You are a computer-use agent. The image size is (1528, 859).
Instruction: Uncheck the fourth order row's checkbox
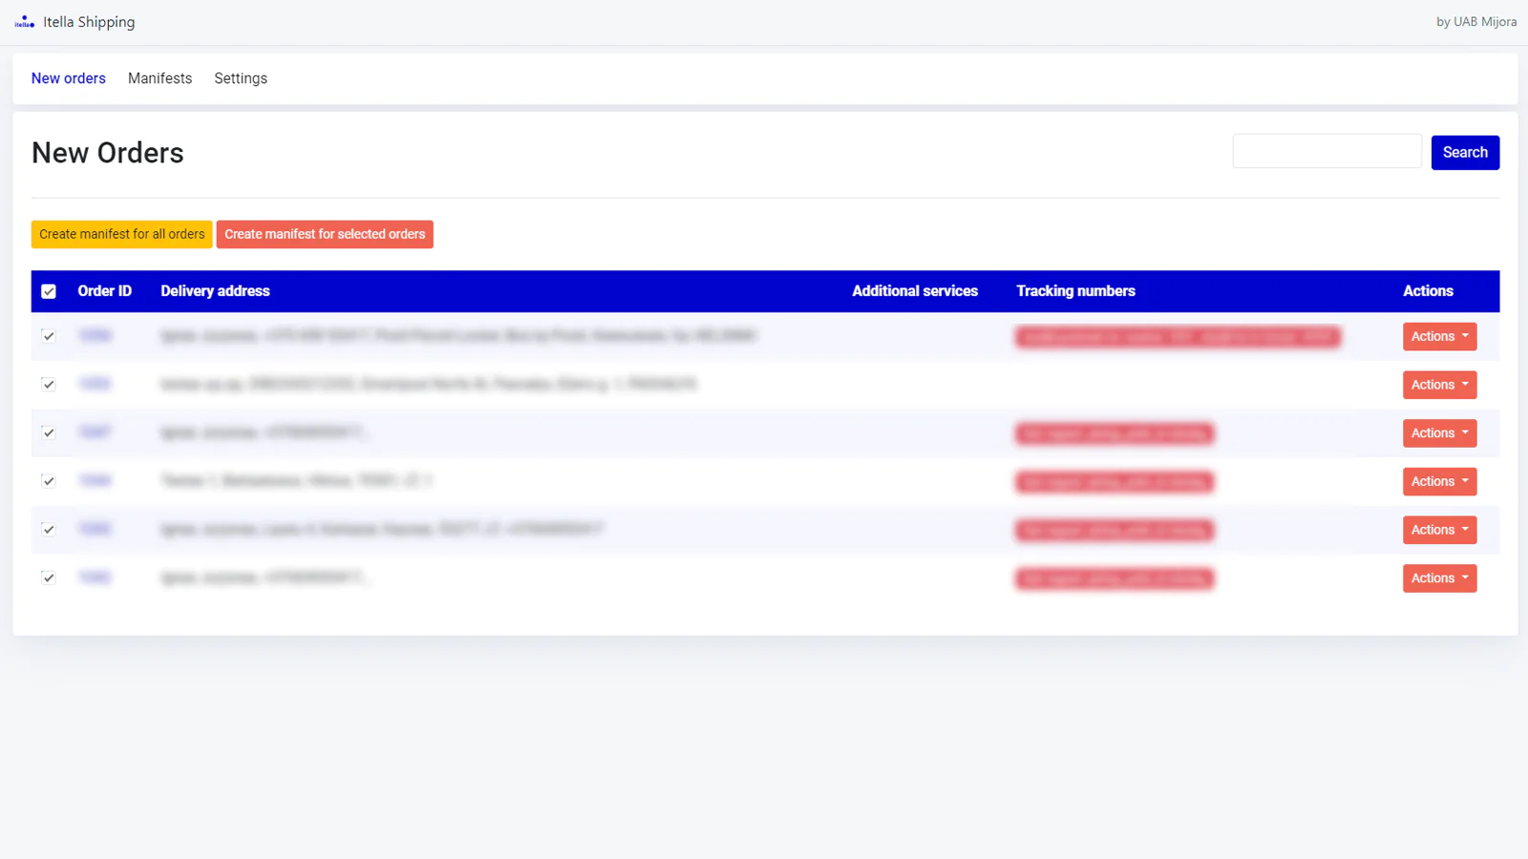(x=49, y=481)
